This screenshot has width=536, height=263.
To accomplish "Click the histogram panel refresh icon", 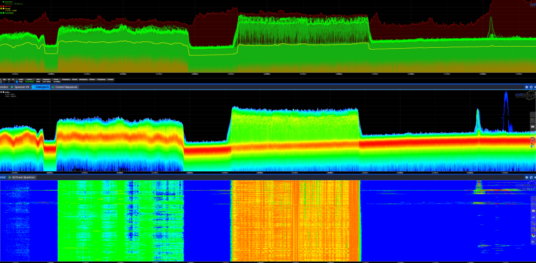I will coord(531,87).
